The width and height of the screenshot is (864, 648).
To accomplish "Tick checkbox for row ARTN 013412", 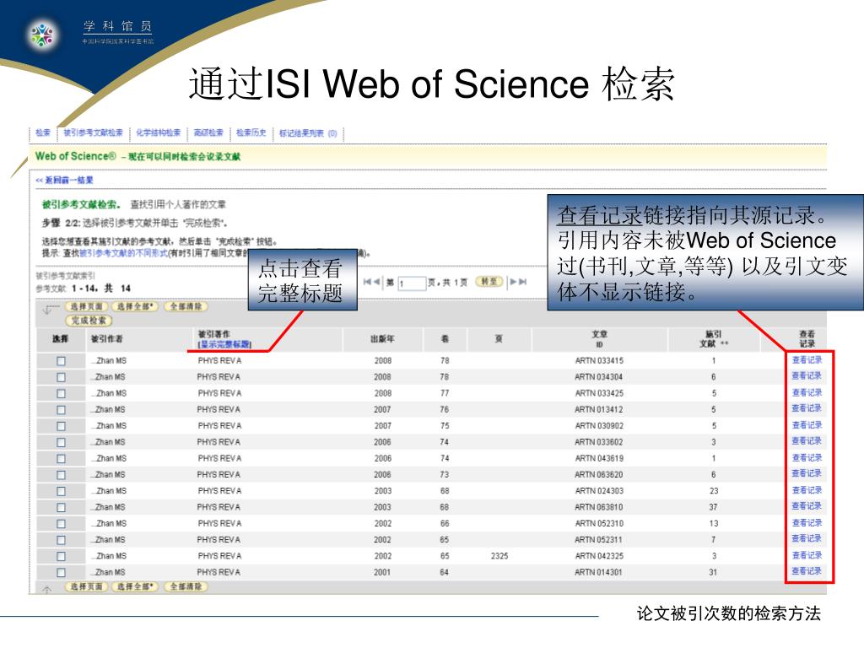I will point(61,410).
